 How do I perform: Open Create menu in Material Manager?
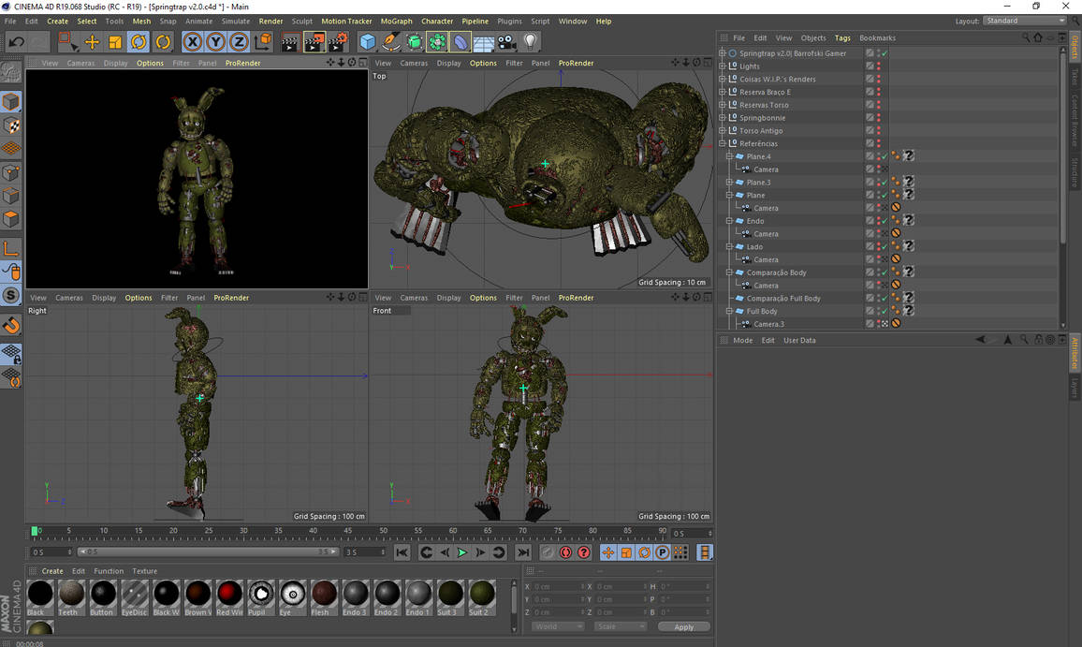tap(51, 571)
